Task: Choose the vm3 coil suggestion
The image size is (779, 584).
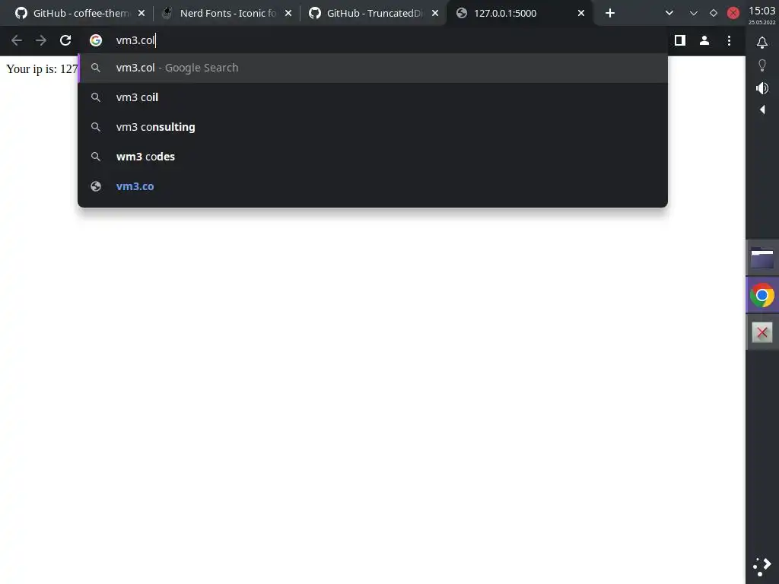Action: tap(373, 97)
